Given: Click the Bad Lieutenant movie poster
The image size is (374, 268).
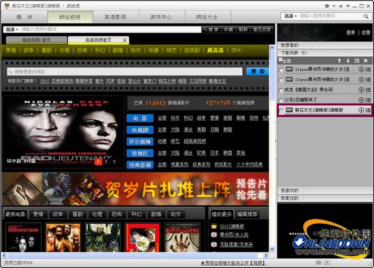Looking at the screenshot, I should [63, 132].
